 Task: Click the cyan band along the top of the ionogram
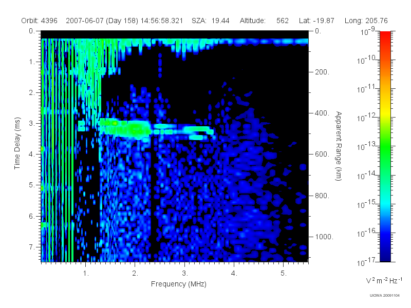pyautogui.click(x=175, y=42)
